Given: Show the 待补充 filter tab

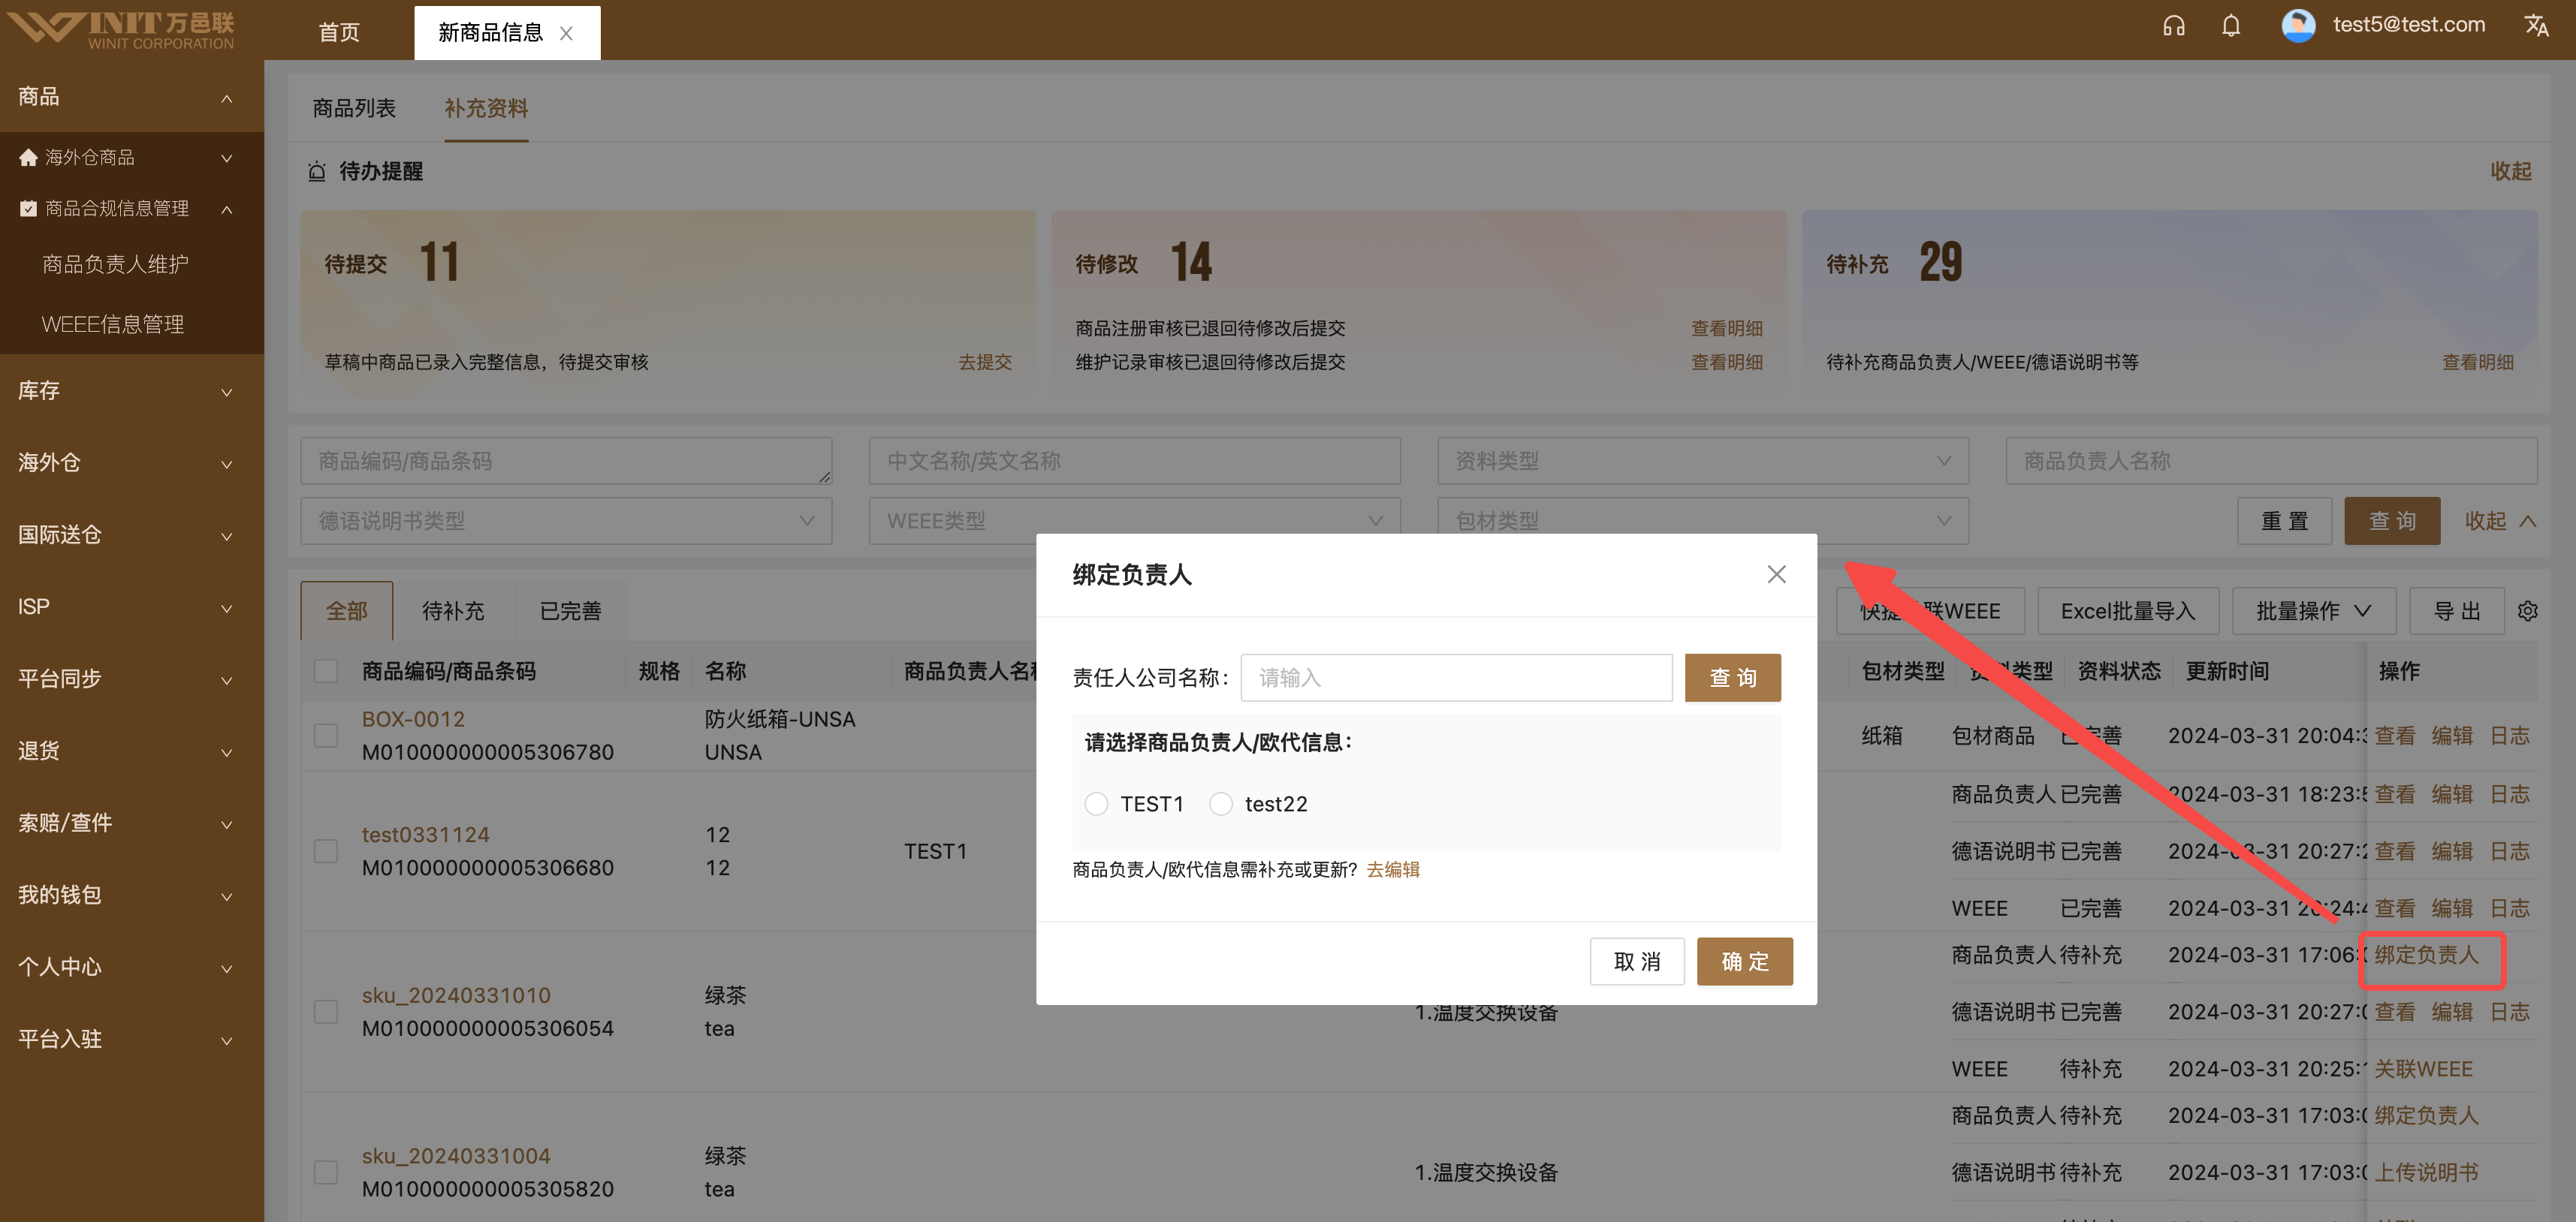Looking at the screenshot, I should [x=453, y=610].
